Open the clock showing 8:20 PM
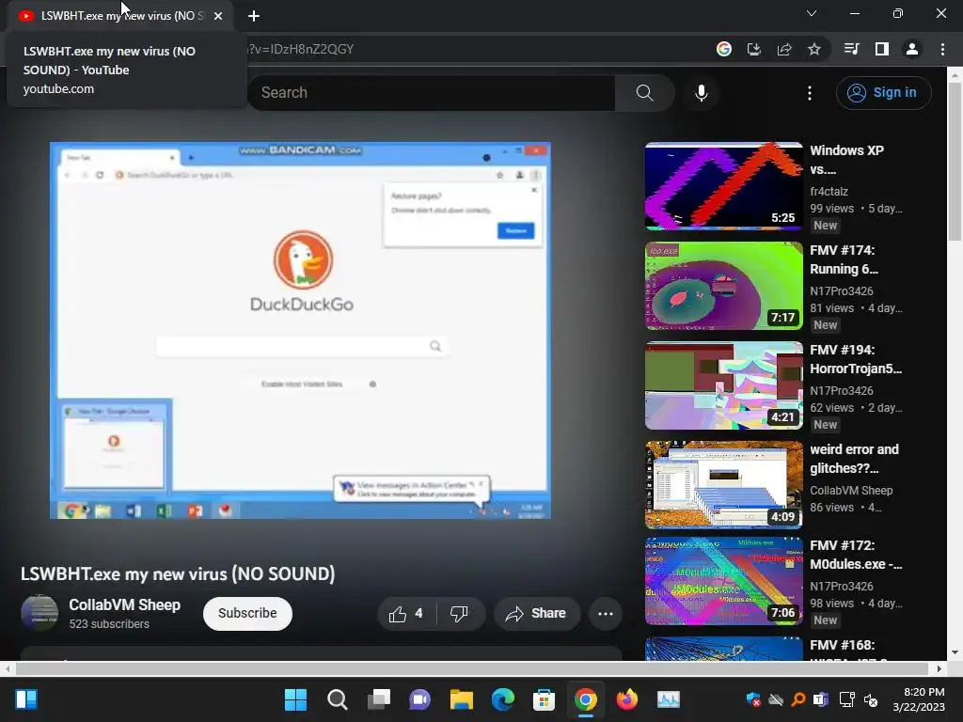963x722 pixels. [x=919, y=699]
